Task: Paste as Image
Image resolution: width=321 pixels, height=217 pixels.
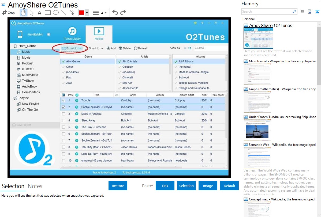Action: point(208,186)
